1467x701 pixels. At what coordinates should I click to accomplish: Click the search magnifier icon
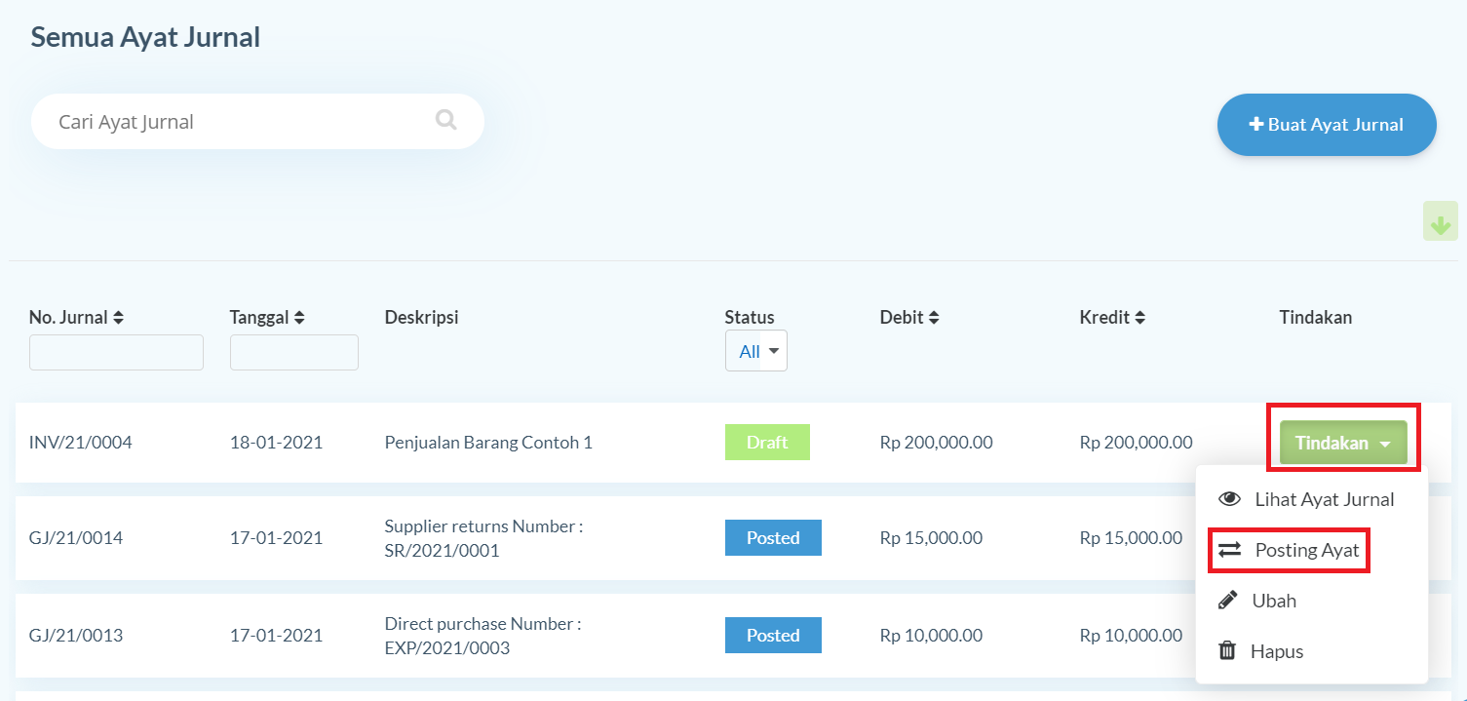[x=445, y=120]
